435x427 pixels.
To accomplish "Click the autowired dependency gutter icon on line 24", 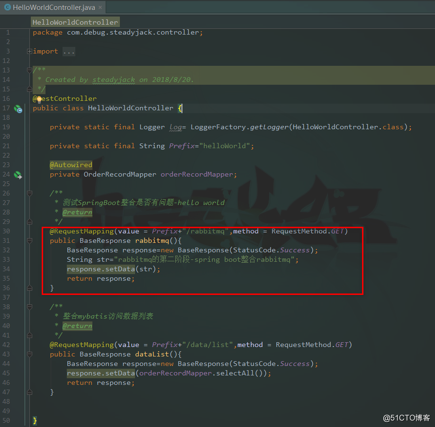I will click(x=18, y=175).
